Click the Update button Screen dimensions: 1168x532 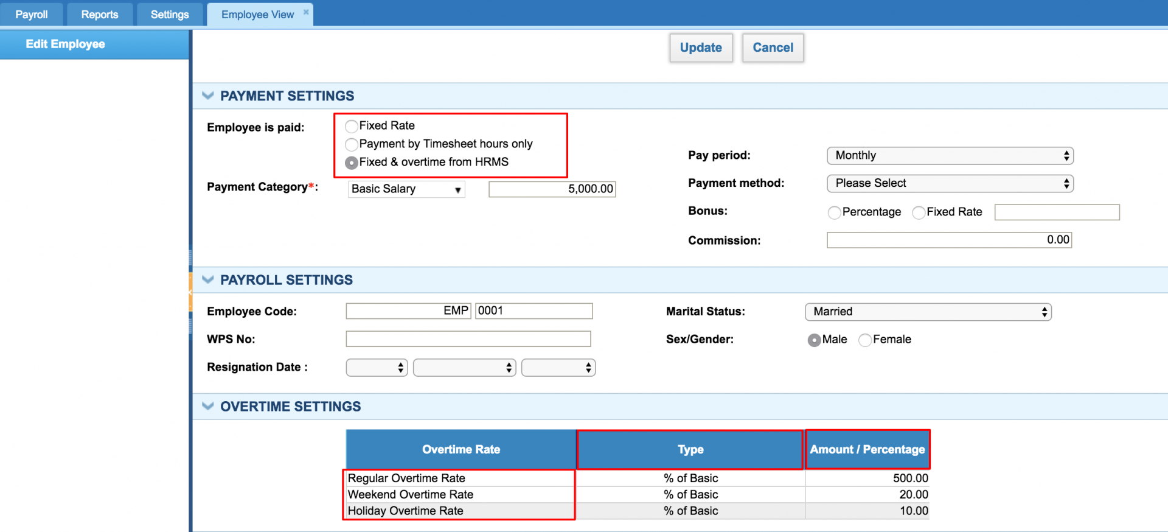pos(701,47)
